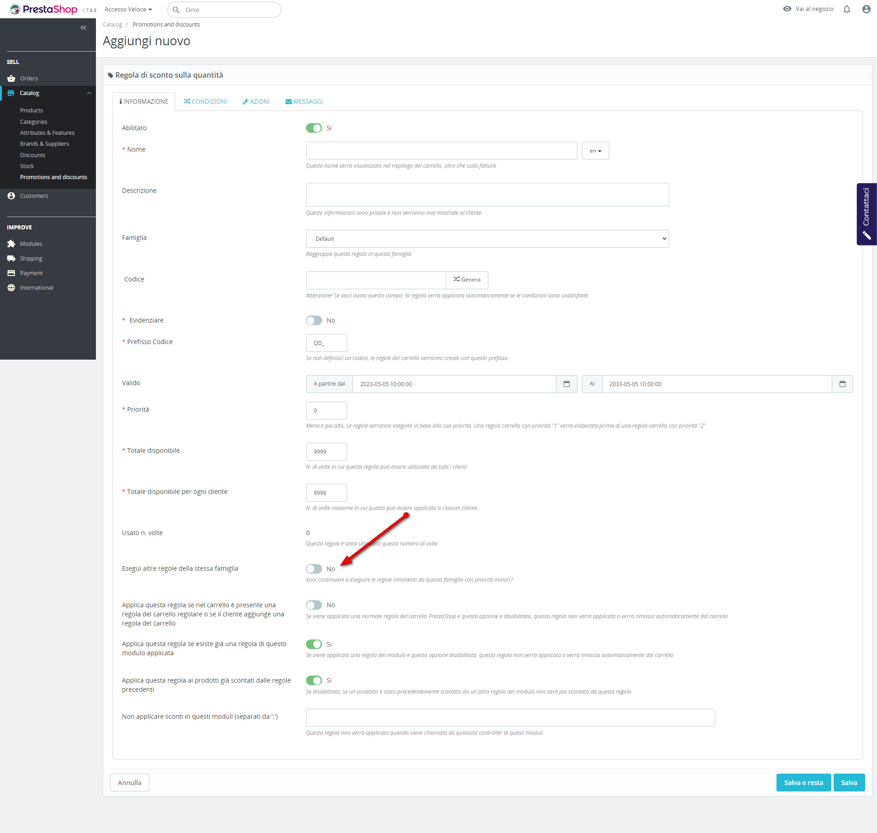Viewport: 877px width, 833px height.
Task: Click into the Nome input field
Action: coord(441,151)
